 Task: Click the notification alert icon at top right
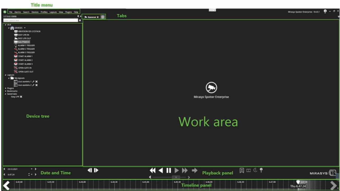[x=325, y=11]
